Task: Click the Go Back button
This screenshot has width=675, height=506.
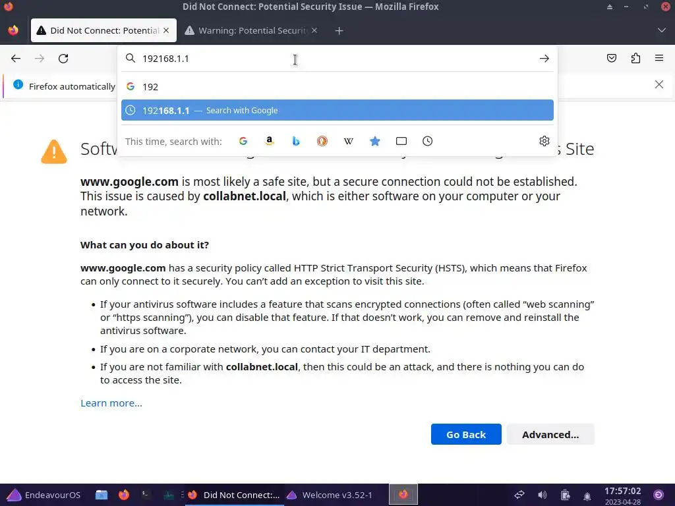Action: (x=466, y=434)
